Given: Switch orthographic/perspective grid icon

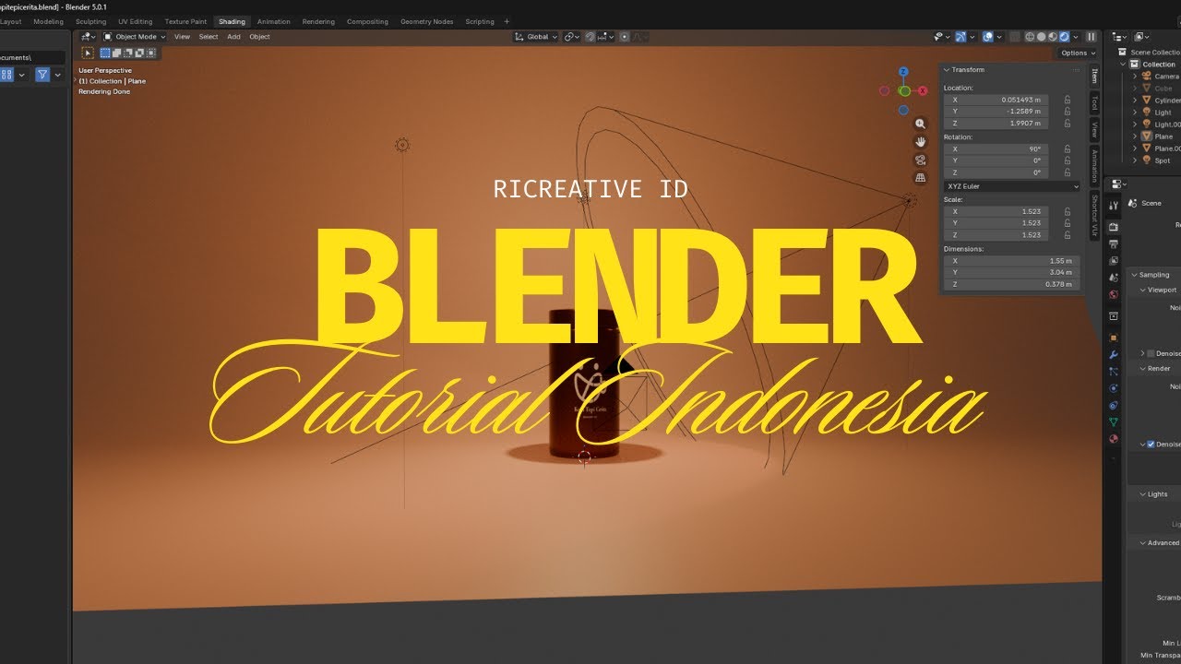Looking at the screenshot, I should coord(920,178).
